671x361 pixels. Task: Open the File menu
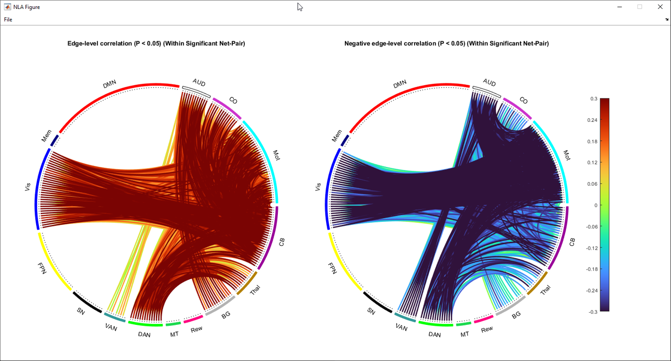[x=8, y=19]
